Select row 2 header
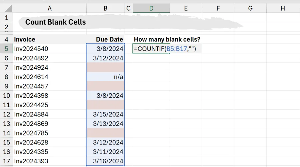The width and height of the screenshot is (300, 167). tap(7, 27)
